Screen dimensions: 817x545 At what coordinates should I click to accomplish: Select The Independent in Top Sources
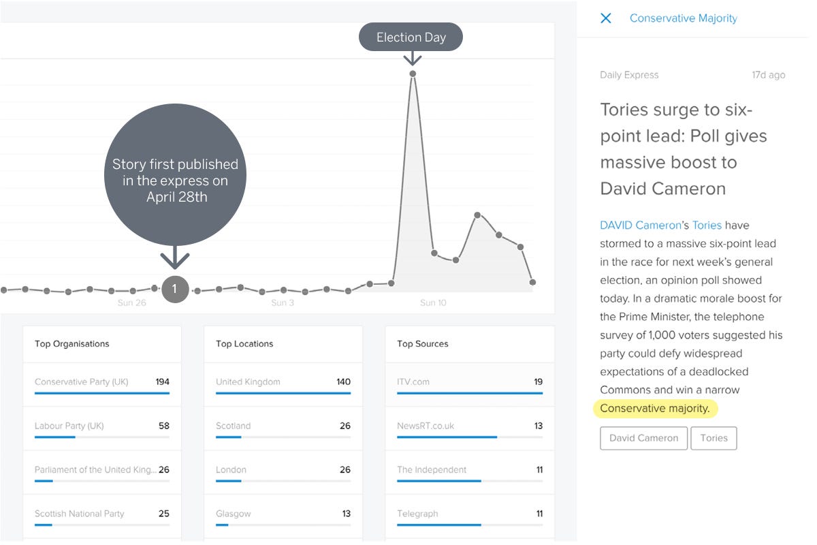[x=470, y=473]
